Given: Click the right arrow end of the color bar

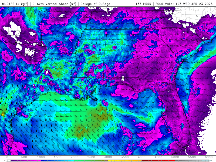Looking at the screenshot, I should tap(211, 160).
